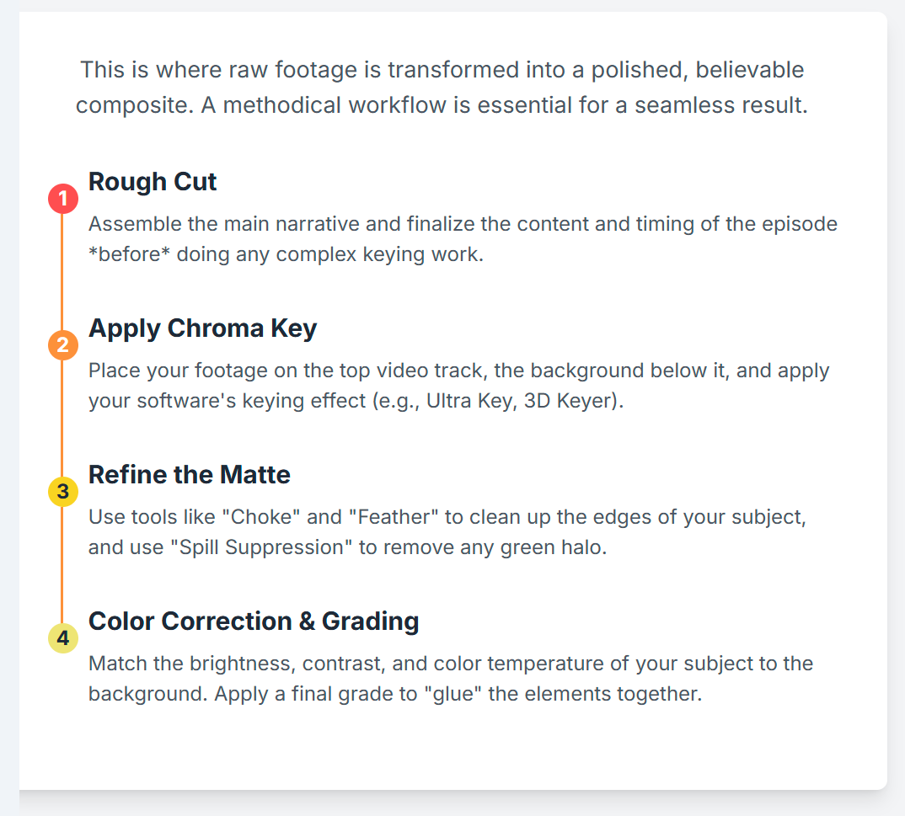Click the orange timeline line between steps 1 and 2
Viewport: 905px width, 816px height.
pyautogui.click(x=62, y=272)
